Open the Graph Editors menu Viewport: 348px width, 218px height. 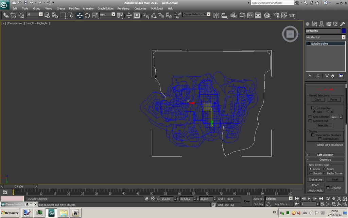[x=105, y=9]
